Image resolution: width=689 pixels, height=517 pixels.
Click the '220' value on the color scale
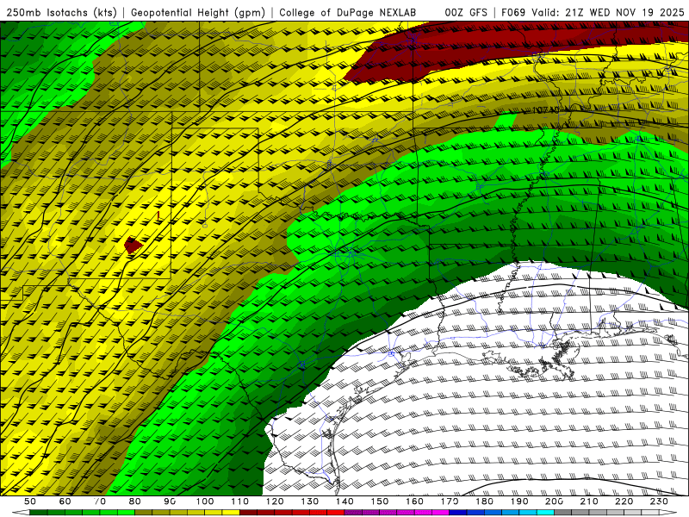tap(625, 501)
